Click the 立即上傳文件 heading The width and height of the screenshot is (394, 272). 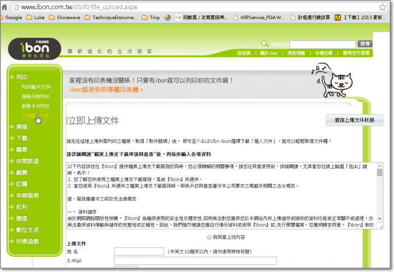tap(94, 120)
